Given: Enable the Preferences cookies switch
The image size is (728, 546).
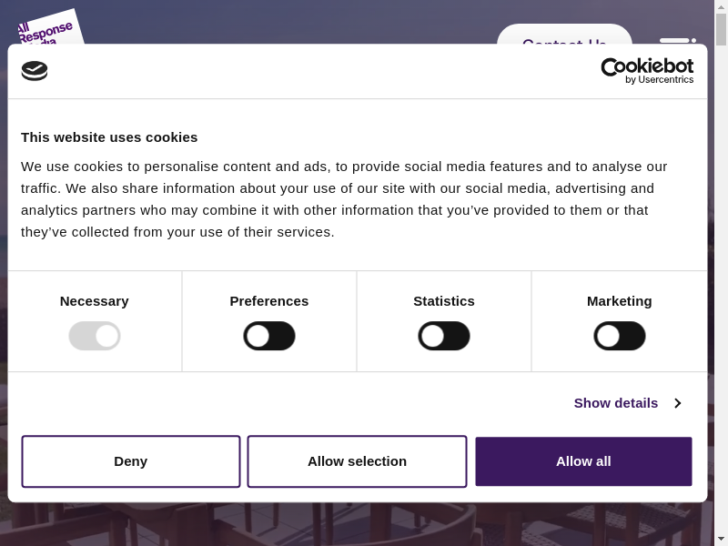Looking at the screenshot, I should pyautogui.click(x=269, y=336).
